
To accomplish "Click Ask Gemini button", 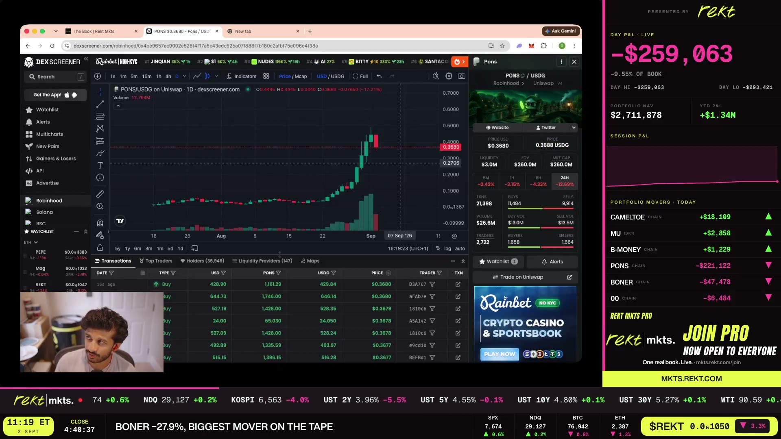I will pos(561,31).
